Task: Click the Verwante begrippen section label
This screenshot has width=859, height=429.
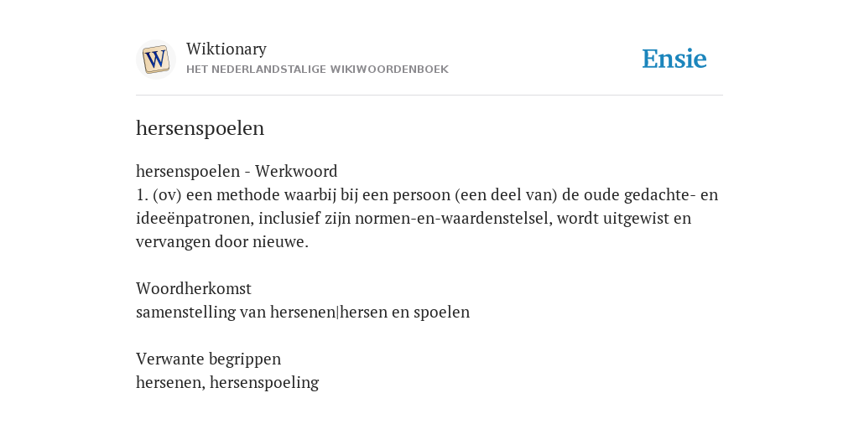Action: pos(208,359)
